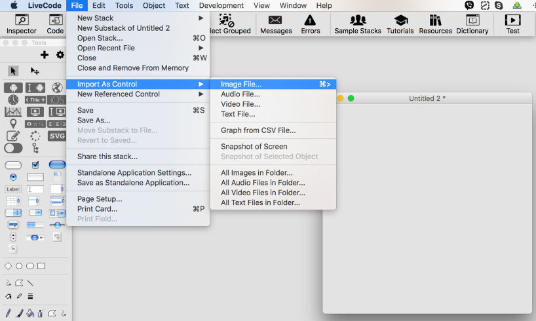Pick the Switch toggle widget
This screenshot has height=321, width=536.
(x=13, y=148)
